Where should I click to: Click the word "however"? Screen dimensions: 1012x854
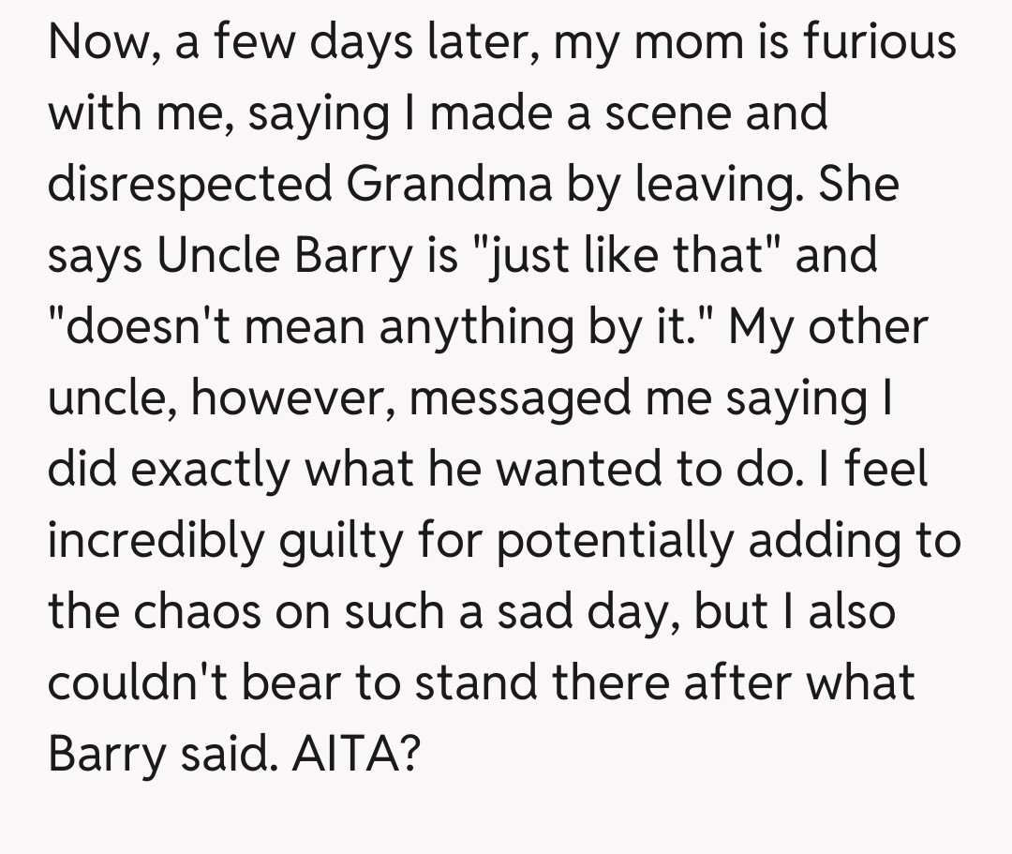click(x=281, y=398)
